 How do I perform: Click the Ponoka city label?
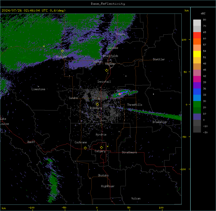pos(120,34)
